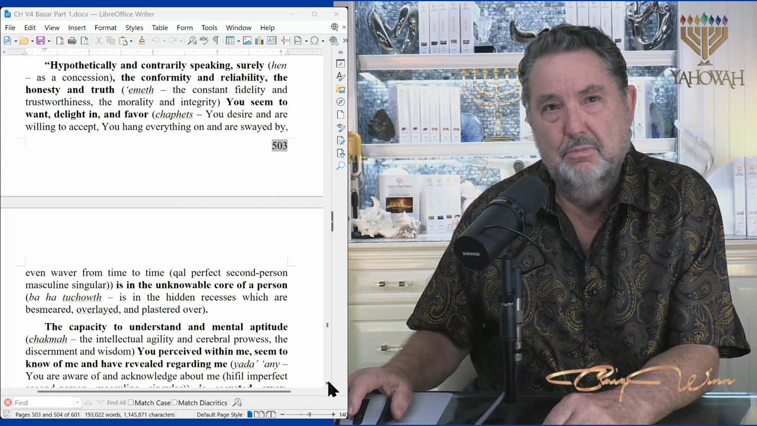This screenshot has width=757, height=426.
Task: Click the Insert Image icon
Action: click(x=247, y=41)
